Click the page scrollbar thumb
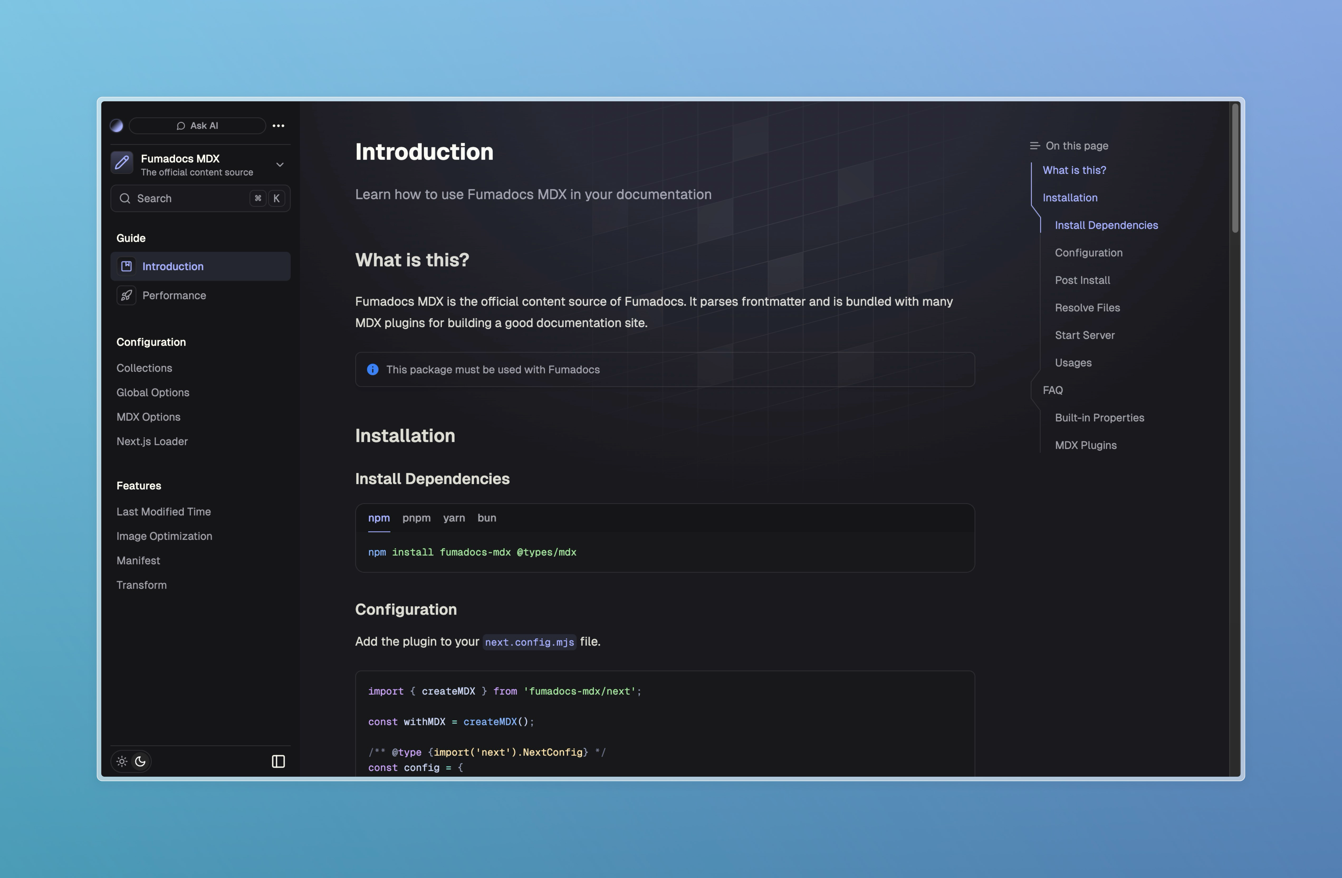This screenshot has width=1342, height=878. coord(1235,168)
